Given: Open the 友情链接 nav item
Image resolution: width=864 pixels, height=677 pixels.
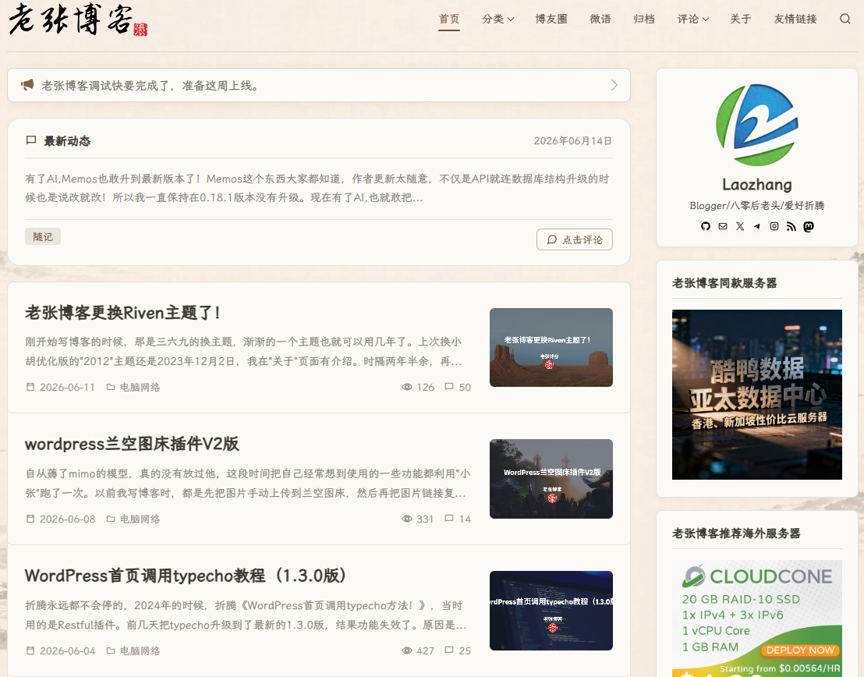Looking at the screenshot, I should 795,19.
